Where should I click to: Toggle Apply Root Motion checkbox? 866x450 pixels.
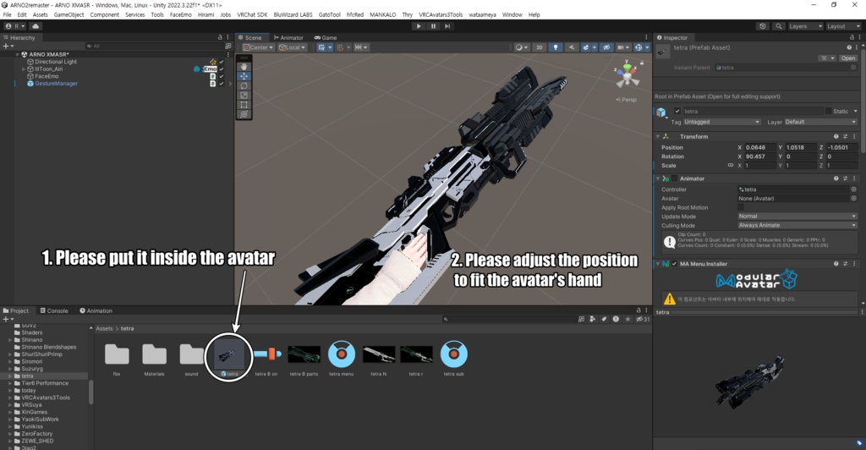click(x=741, y=207)
